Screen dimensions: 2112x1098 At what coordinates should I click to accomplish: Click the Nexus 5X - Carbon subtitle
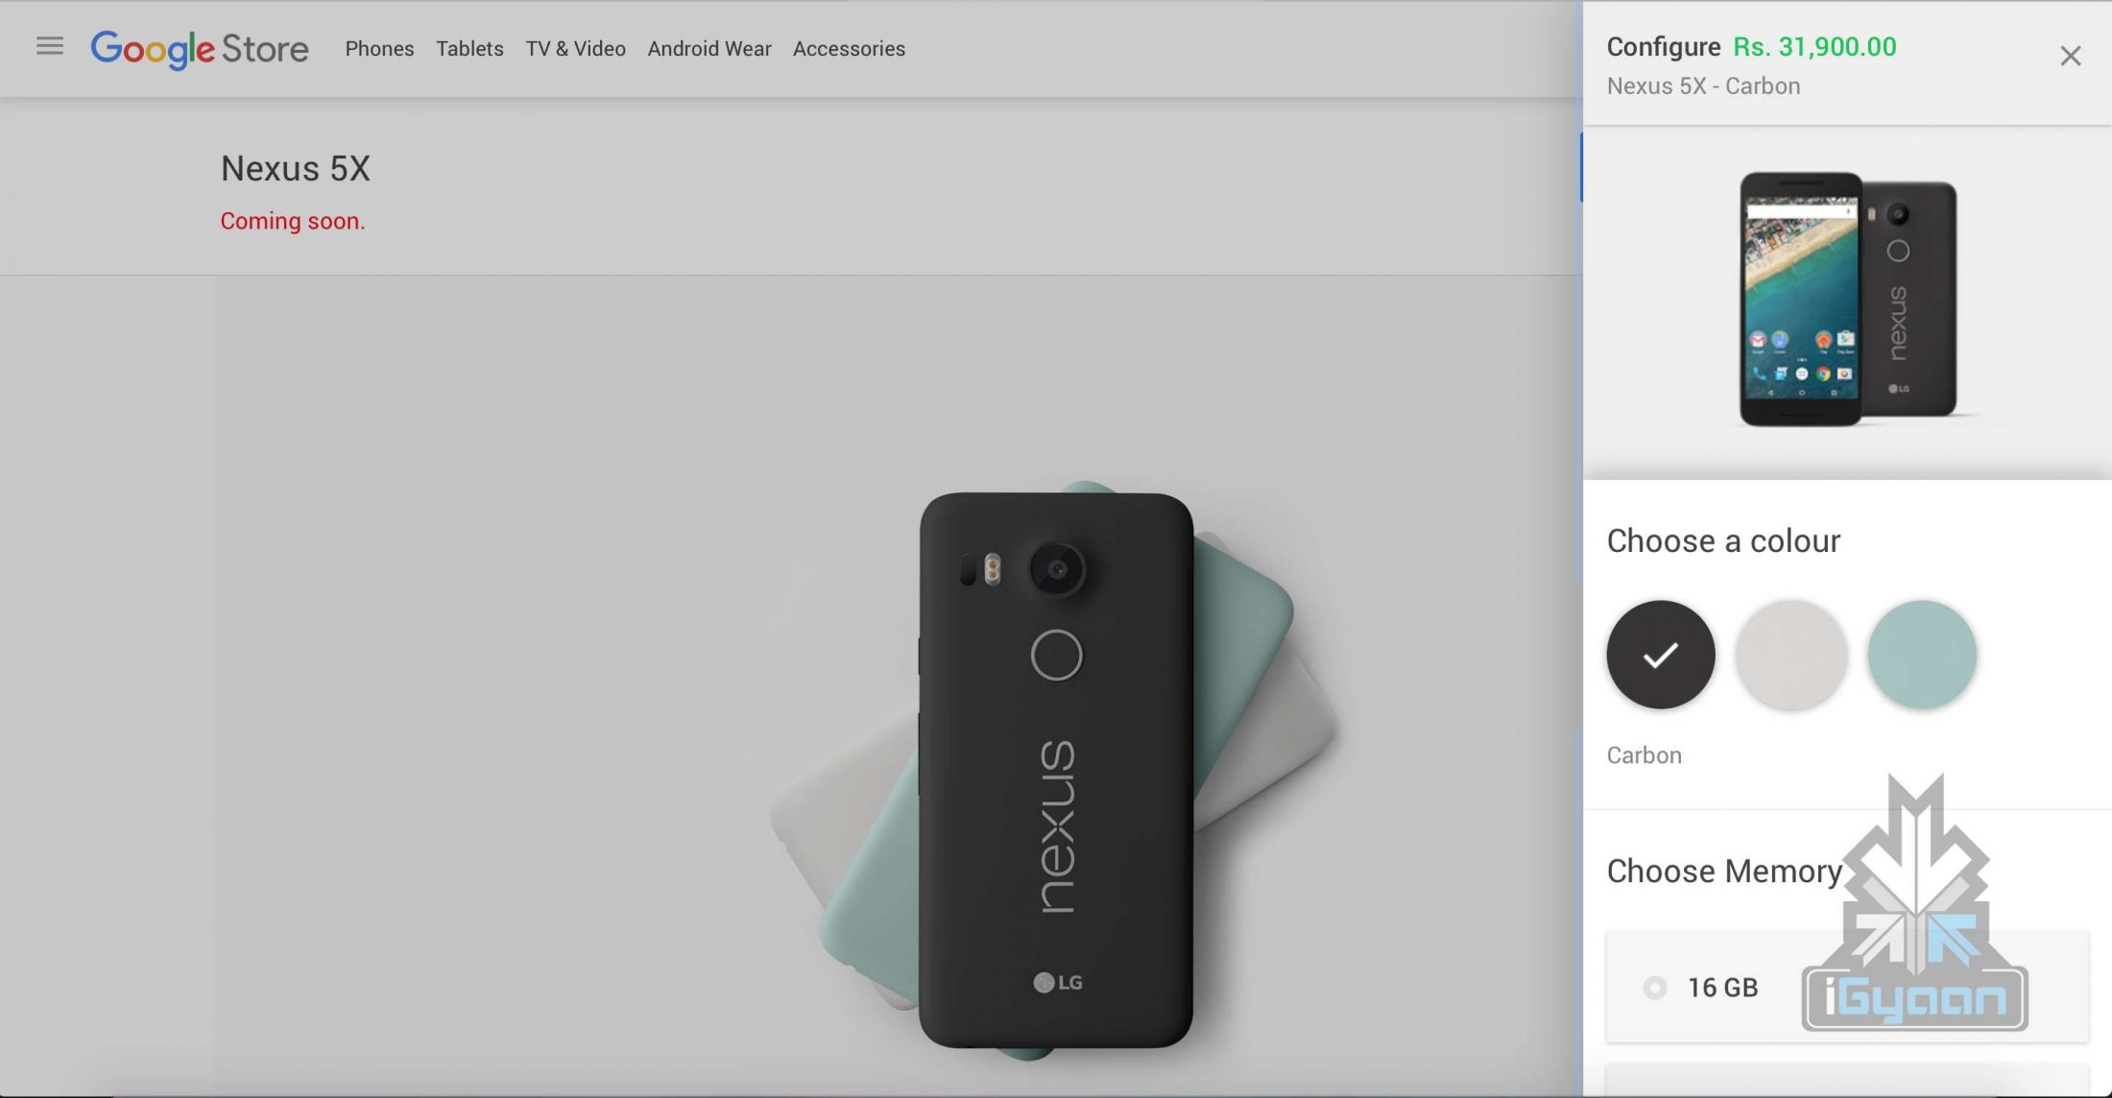[1703, 86]
